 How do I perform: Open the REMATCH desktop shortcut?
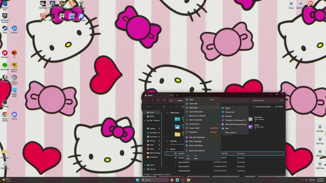[52, 5]
